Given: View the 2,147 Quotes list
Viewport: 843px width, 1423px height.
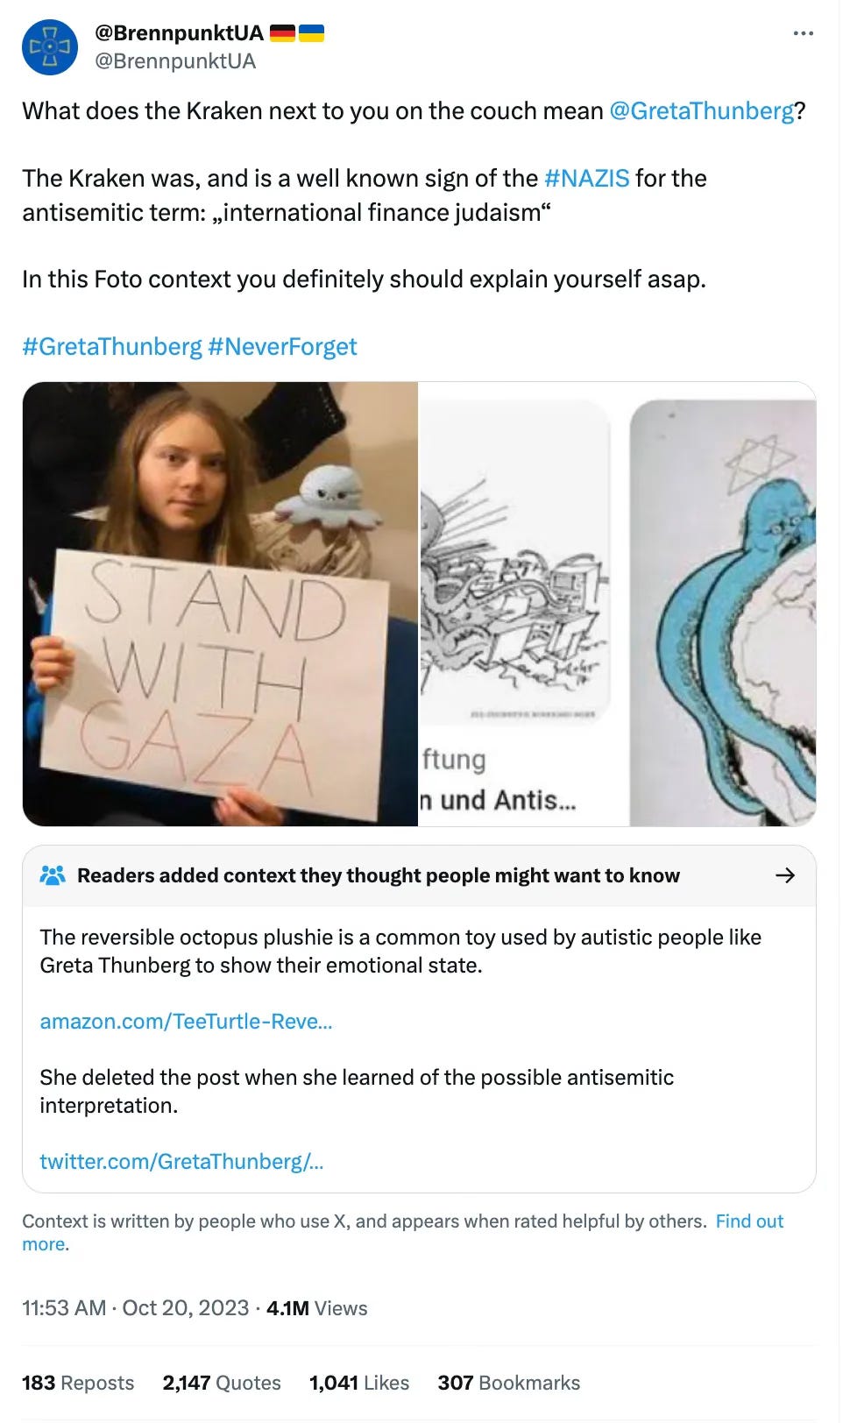Looking at the screenshot, I should 222,1383.
